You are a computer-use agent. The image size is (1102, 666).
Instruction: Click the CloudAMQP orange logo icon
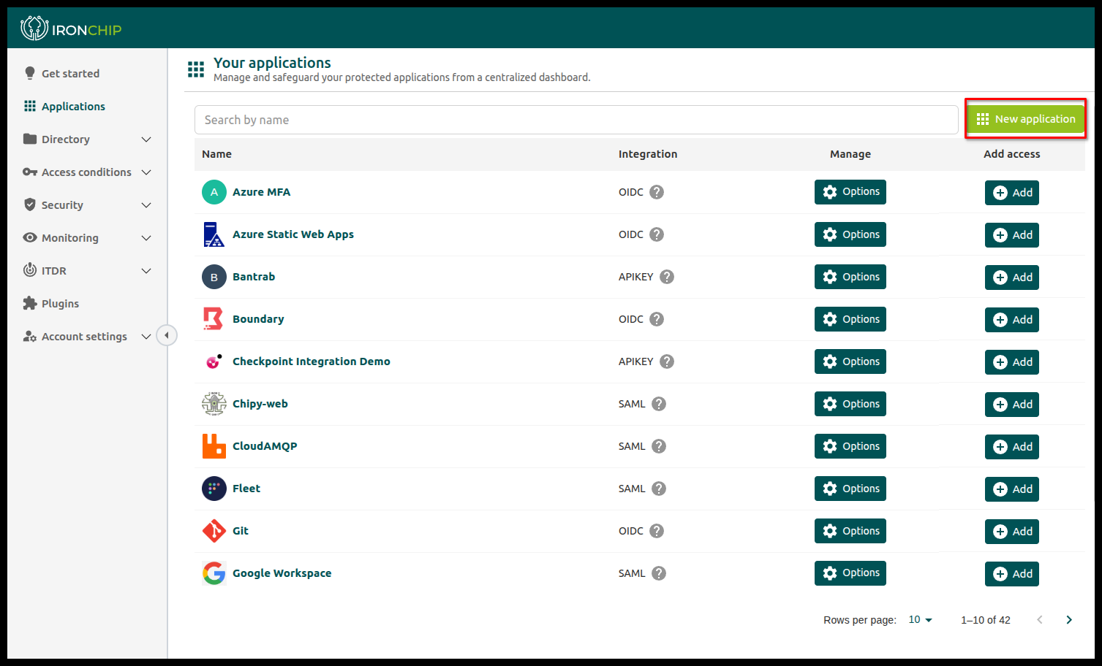coord(214,446)
